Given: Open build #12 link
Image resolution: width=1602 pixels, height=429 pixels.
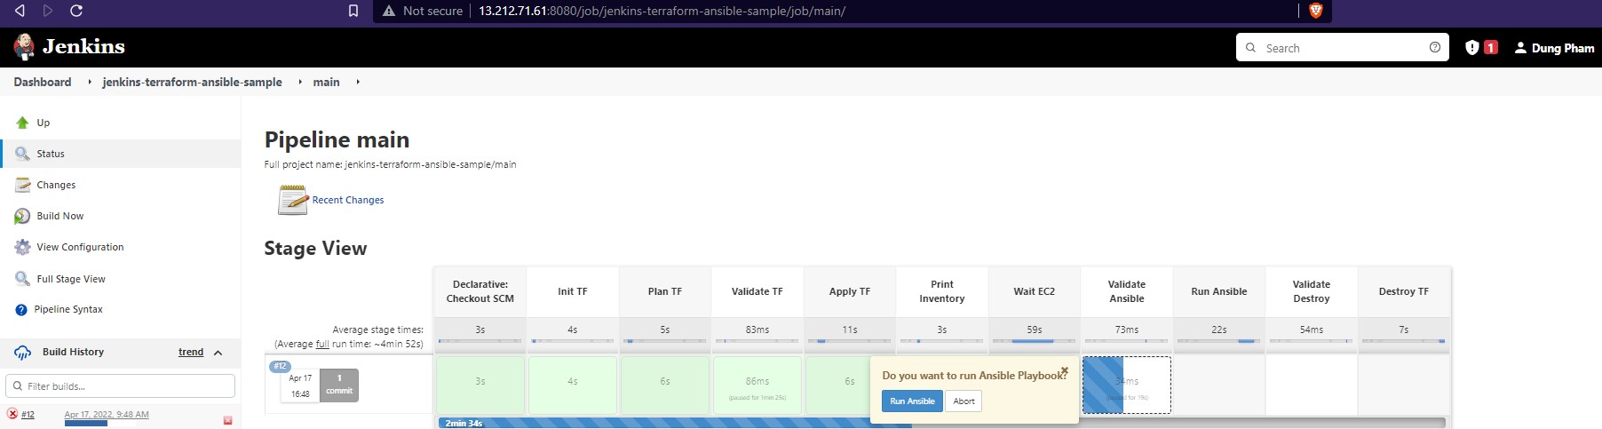Looking at the screenshot, I should [x=28, y=415].
